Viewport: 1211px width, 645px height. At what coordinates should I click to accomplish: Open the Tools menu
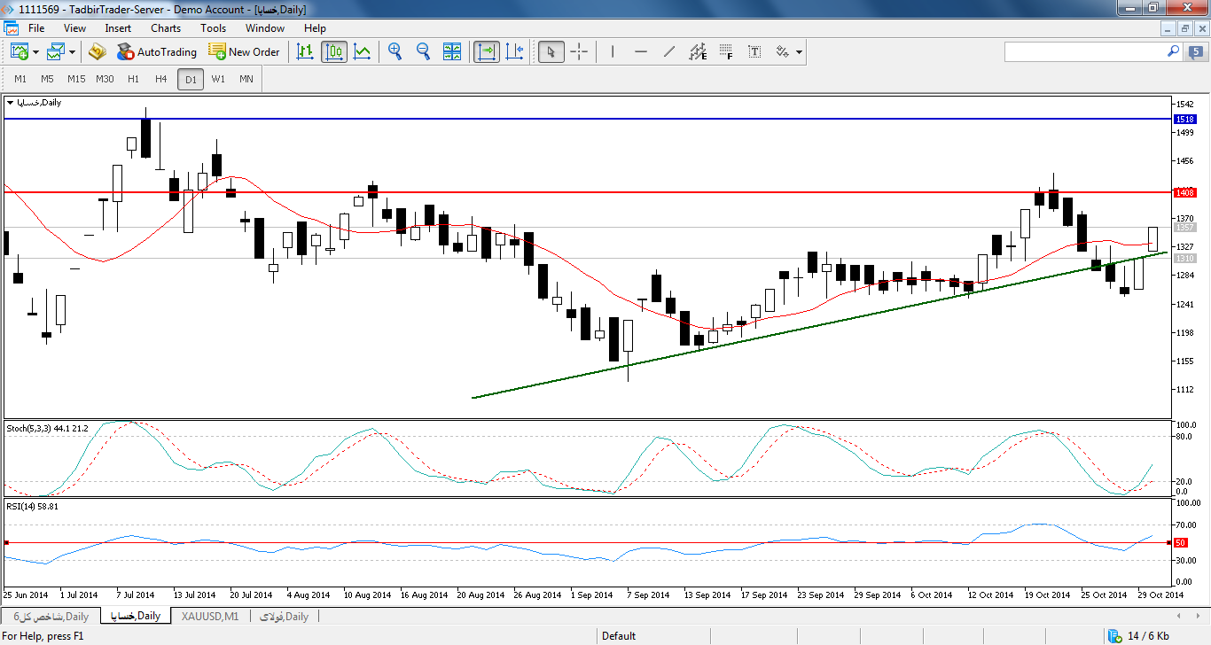tap(213, 28)
